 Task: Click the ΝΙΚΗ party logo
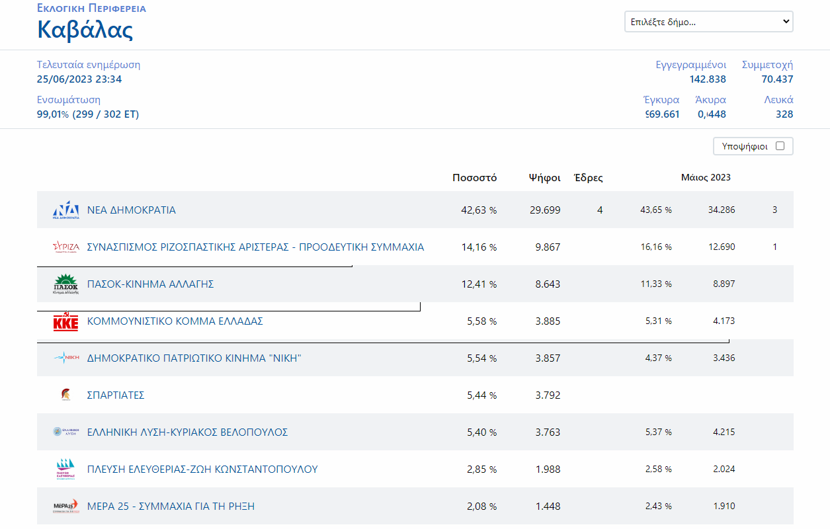(65, 358)
